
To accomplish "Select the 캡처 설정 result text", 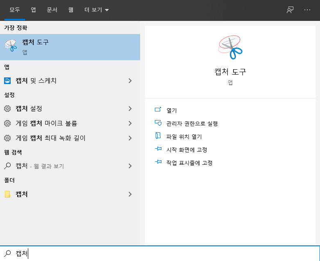I will (29, 109).
